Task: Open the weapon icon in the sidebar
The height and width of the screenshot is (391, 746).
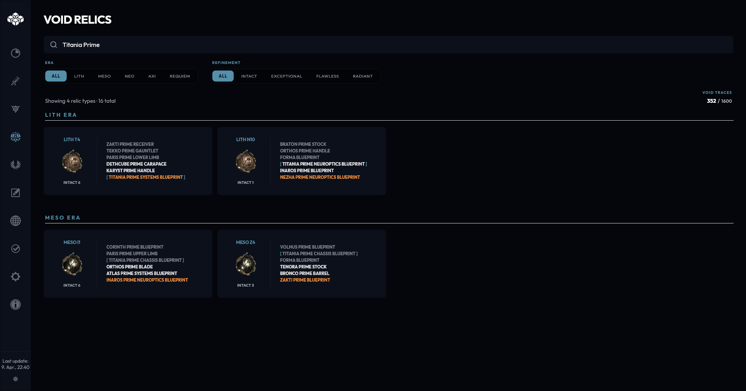Action: (16, 81)
